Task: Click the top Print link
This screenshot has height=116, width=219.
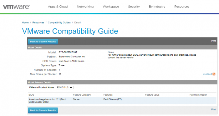Action: tap(213, 41)
